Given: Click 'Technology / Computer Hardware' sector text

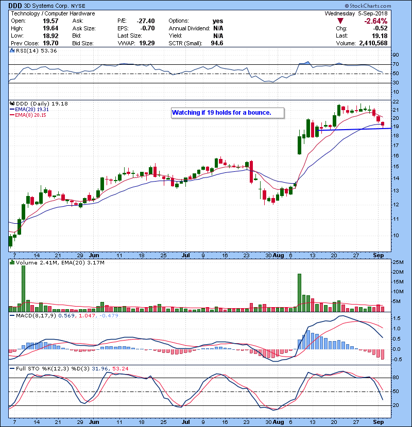Looking at the screenshot, I should pyautogui.click(x=53, y=13).
